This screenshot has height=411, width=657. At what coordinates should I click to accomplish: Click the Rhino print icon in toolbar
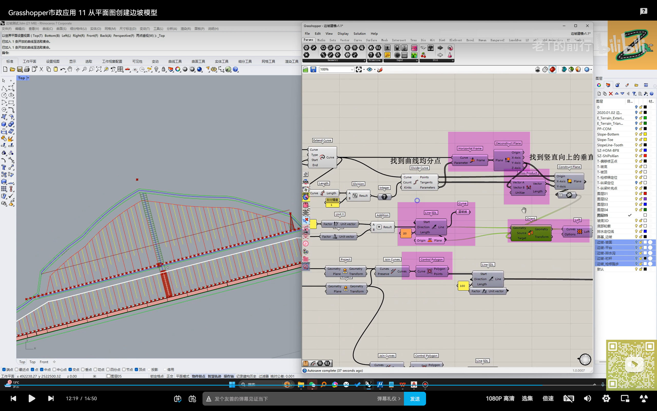click(27, 69)
